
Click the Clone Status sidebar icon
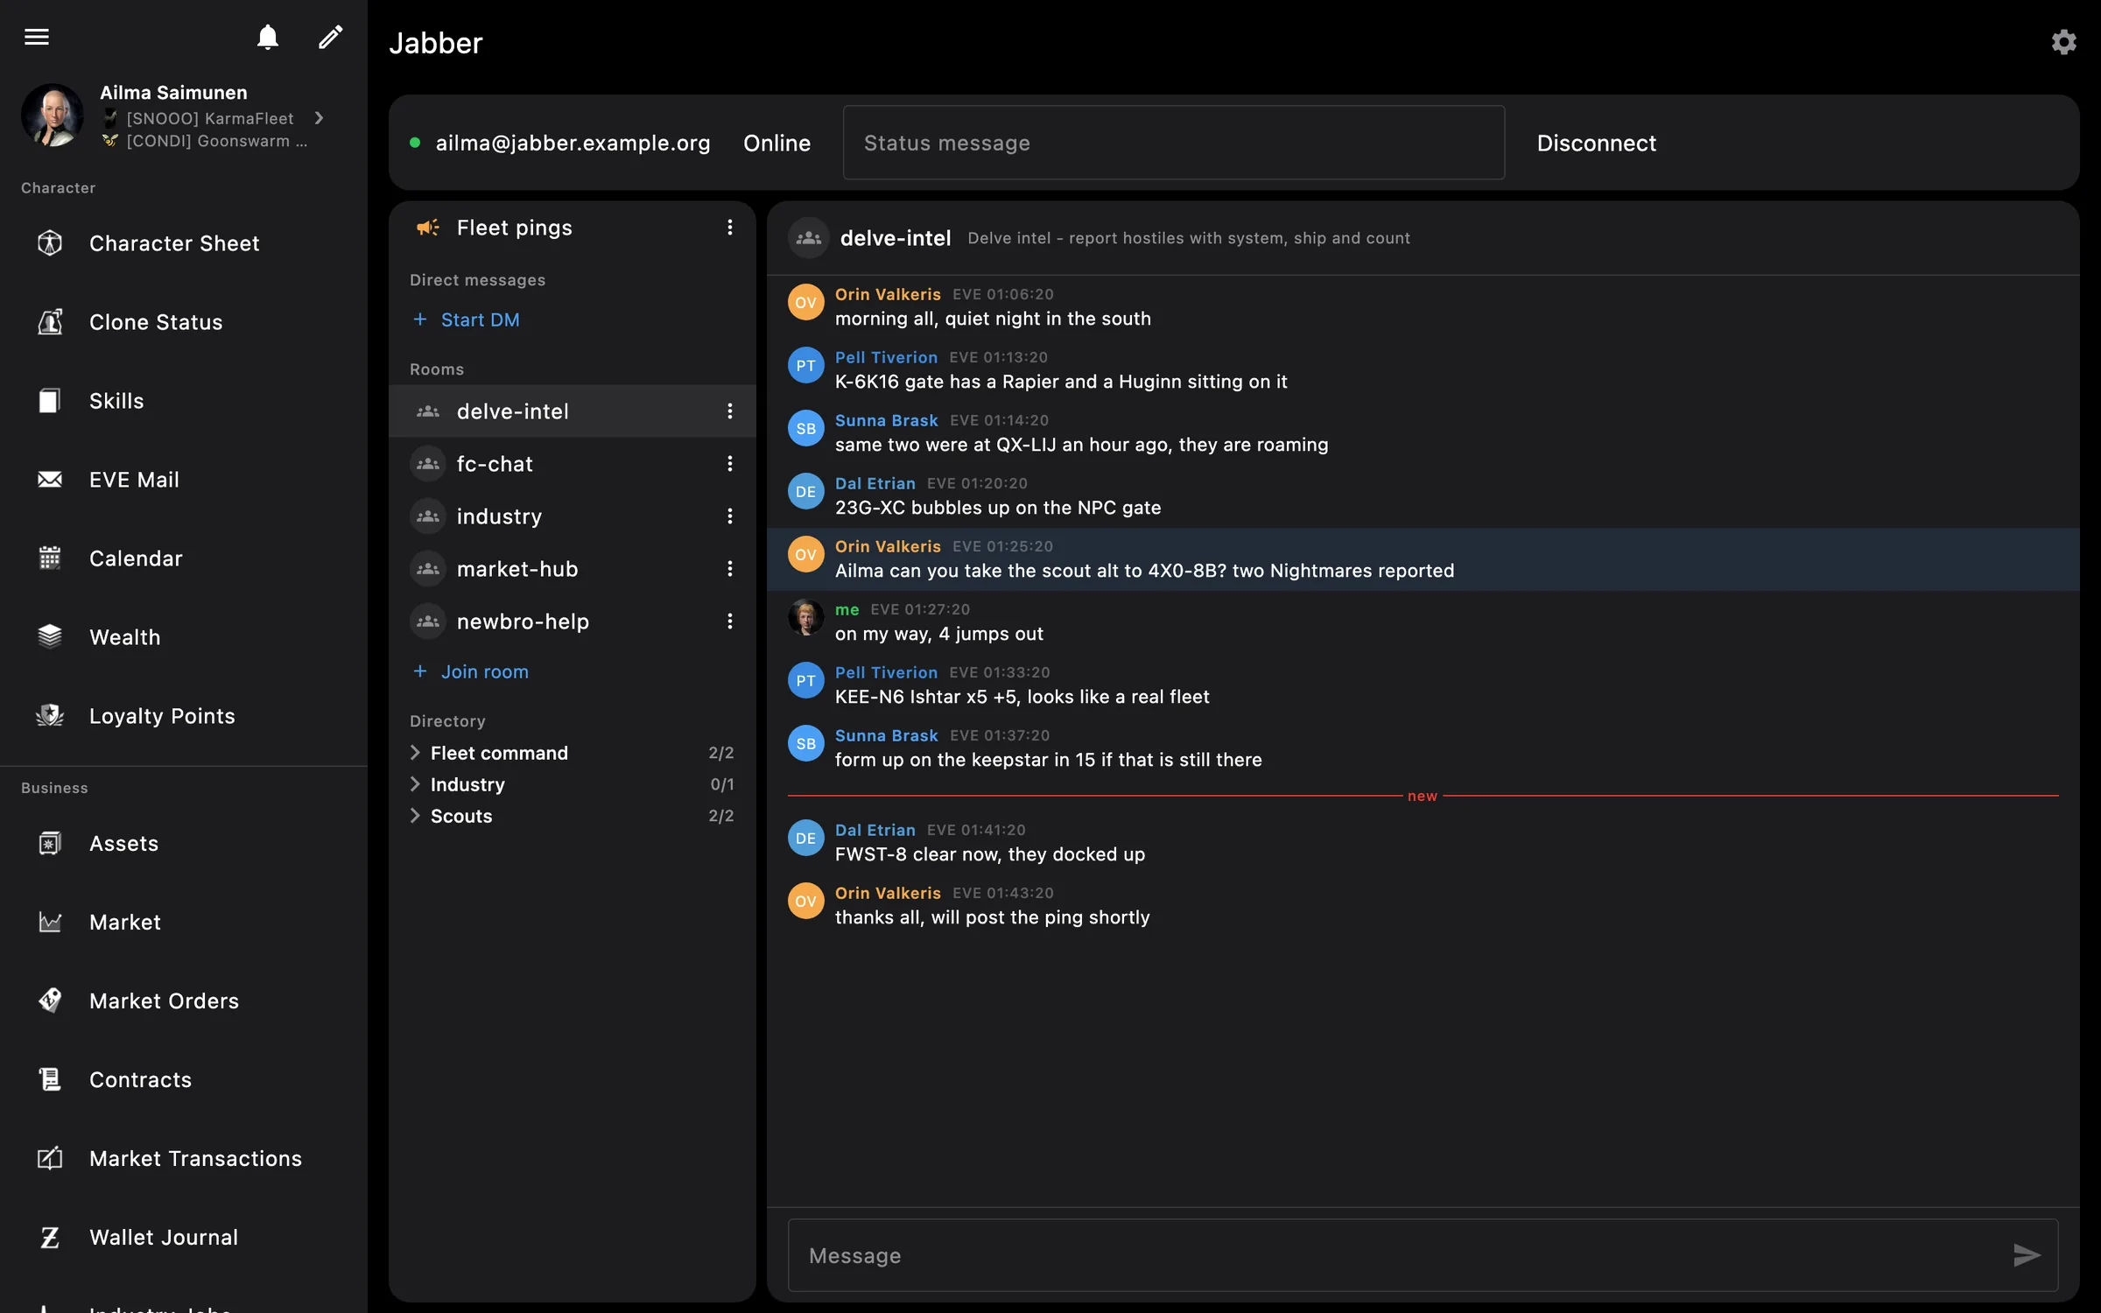(x=50, y=322)
